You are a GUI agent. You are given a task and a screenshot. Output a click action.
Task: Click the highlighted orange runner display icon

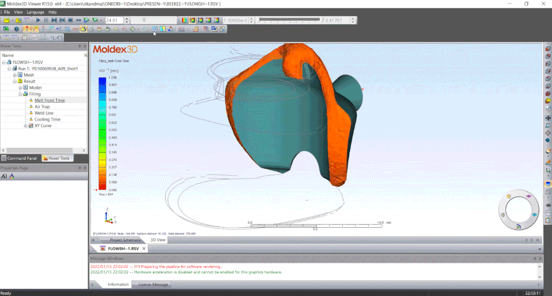[35, 29]
